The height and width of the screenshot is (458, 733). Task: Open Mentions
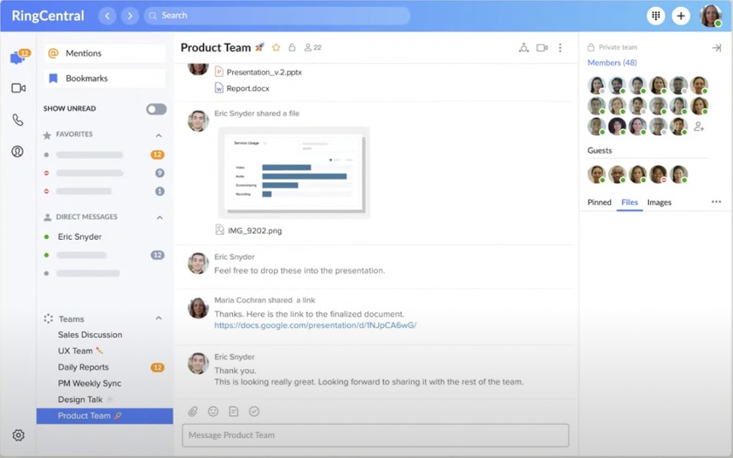(105, 53)
